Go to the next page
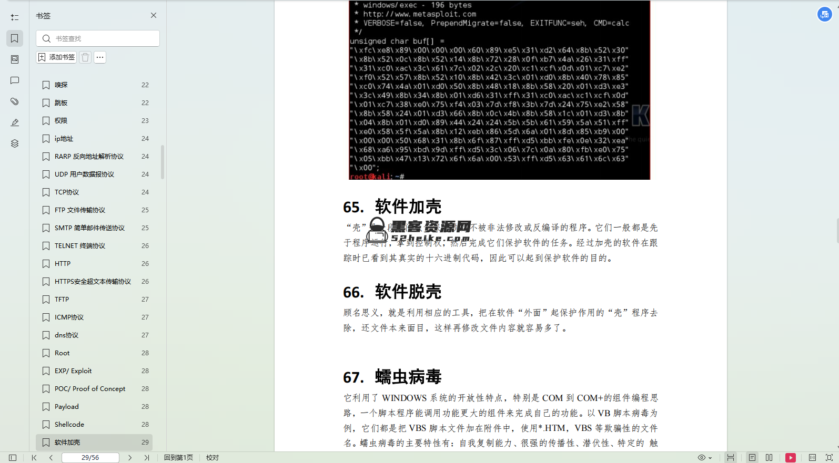 pos(130,458)
